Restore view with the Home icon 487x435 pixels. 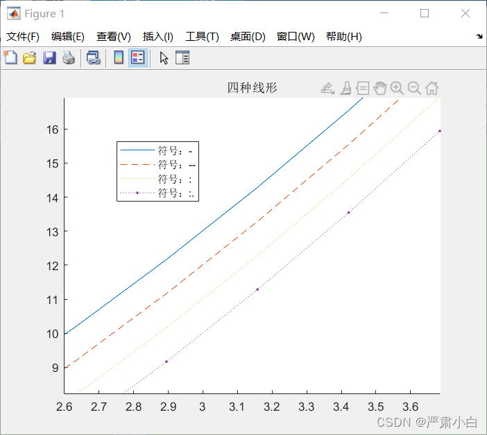click(432, 89)
